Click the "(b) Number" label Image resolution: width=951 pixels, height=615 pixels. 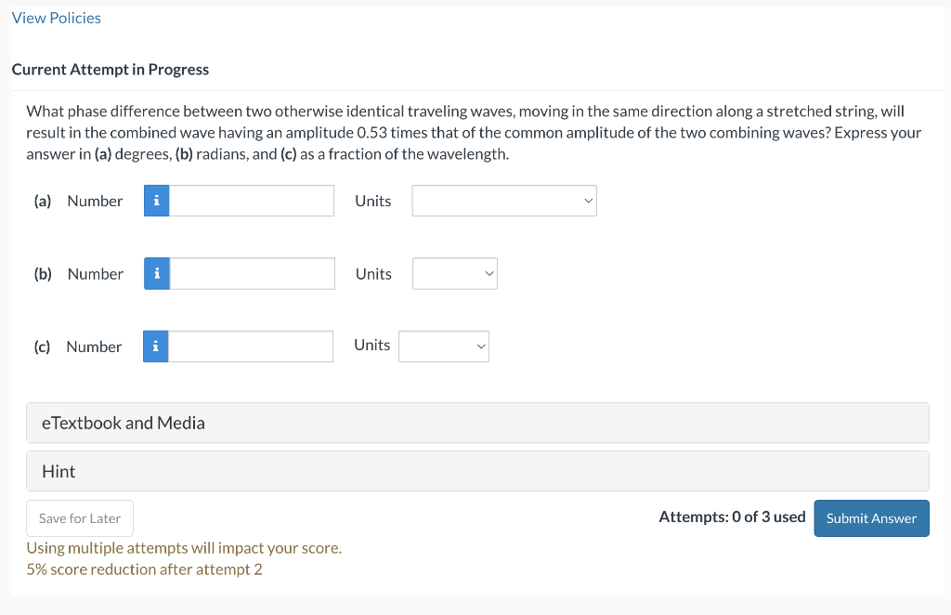79,274
